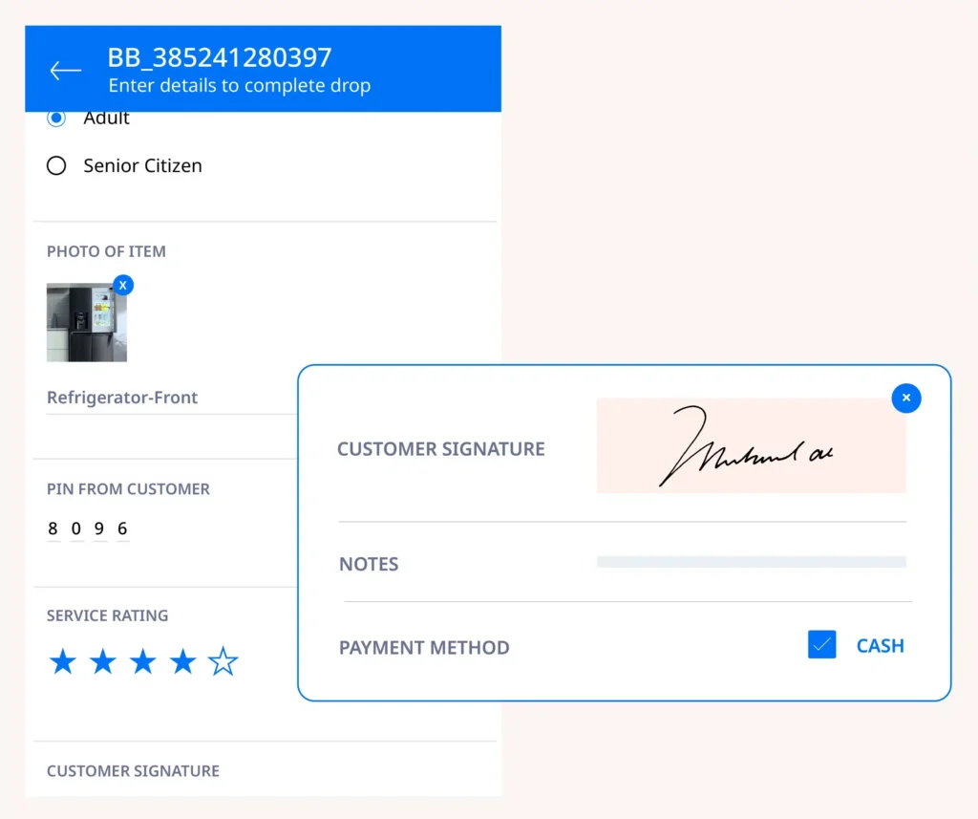Choose the Senior Citizen radio option
The height and width of the screenshot is (819, 978).
point(56,166)
